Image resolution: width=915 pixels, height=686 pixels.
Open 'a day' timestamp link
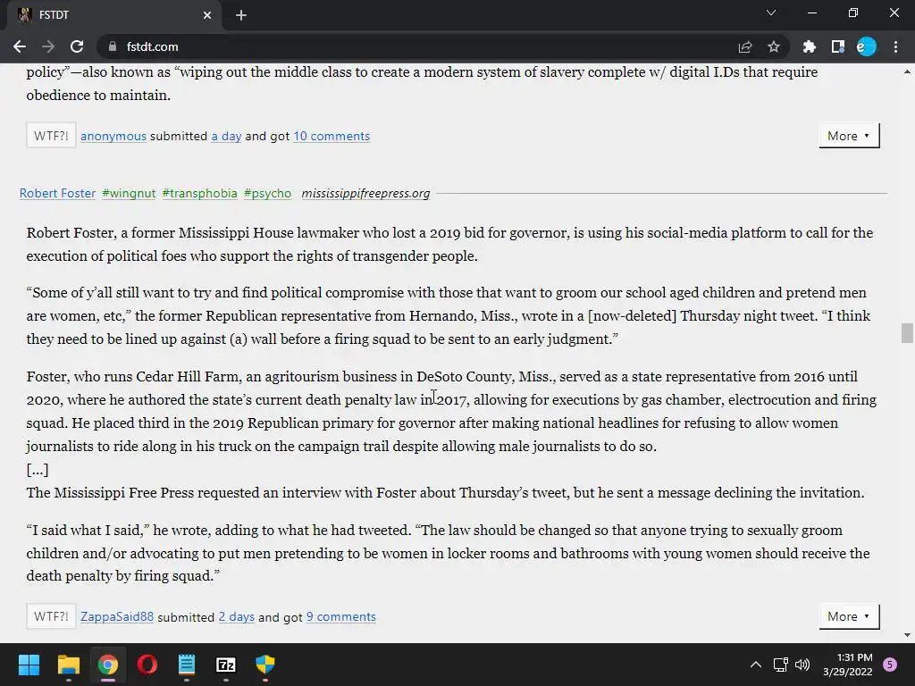pos(226,136)
